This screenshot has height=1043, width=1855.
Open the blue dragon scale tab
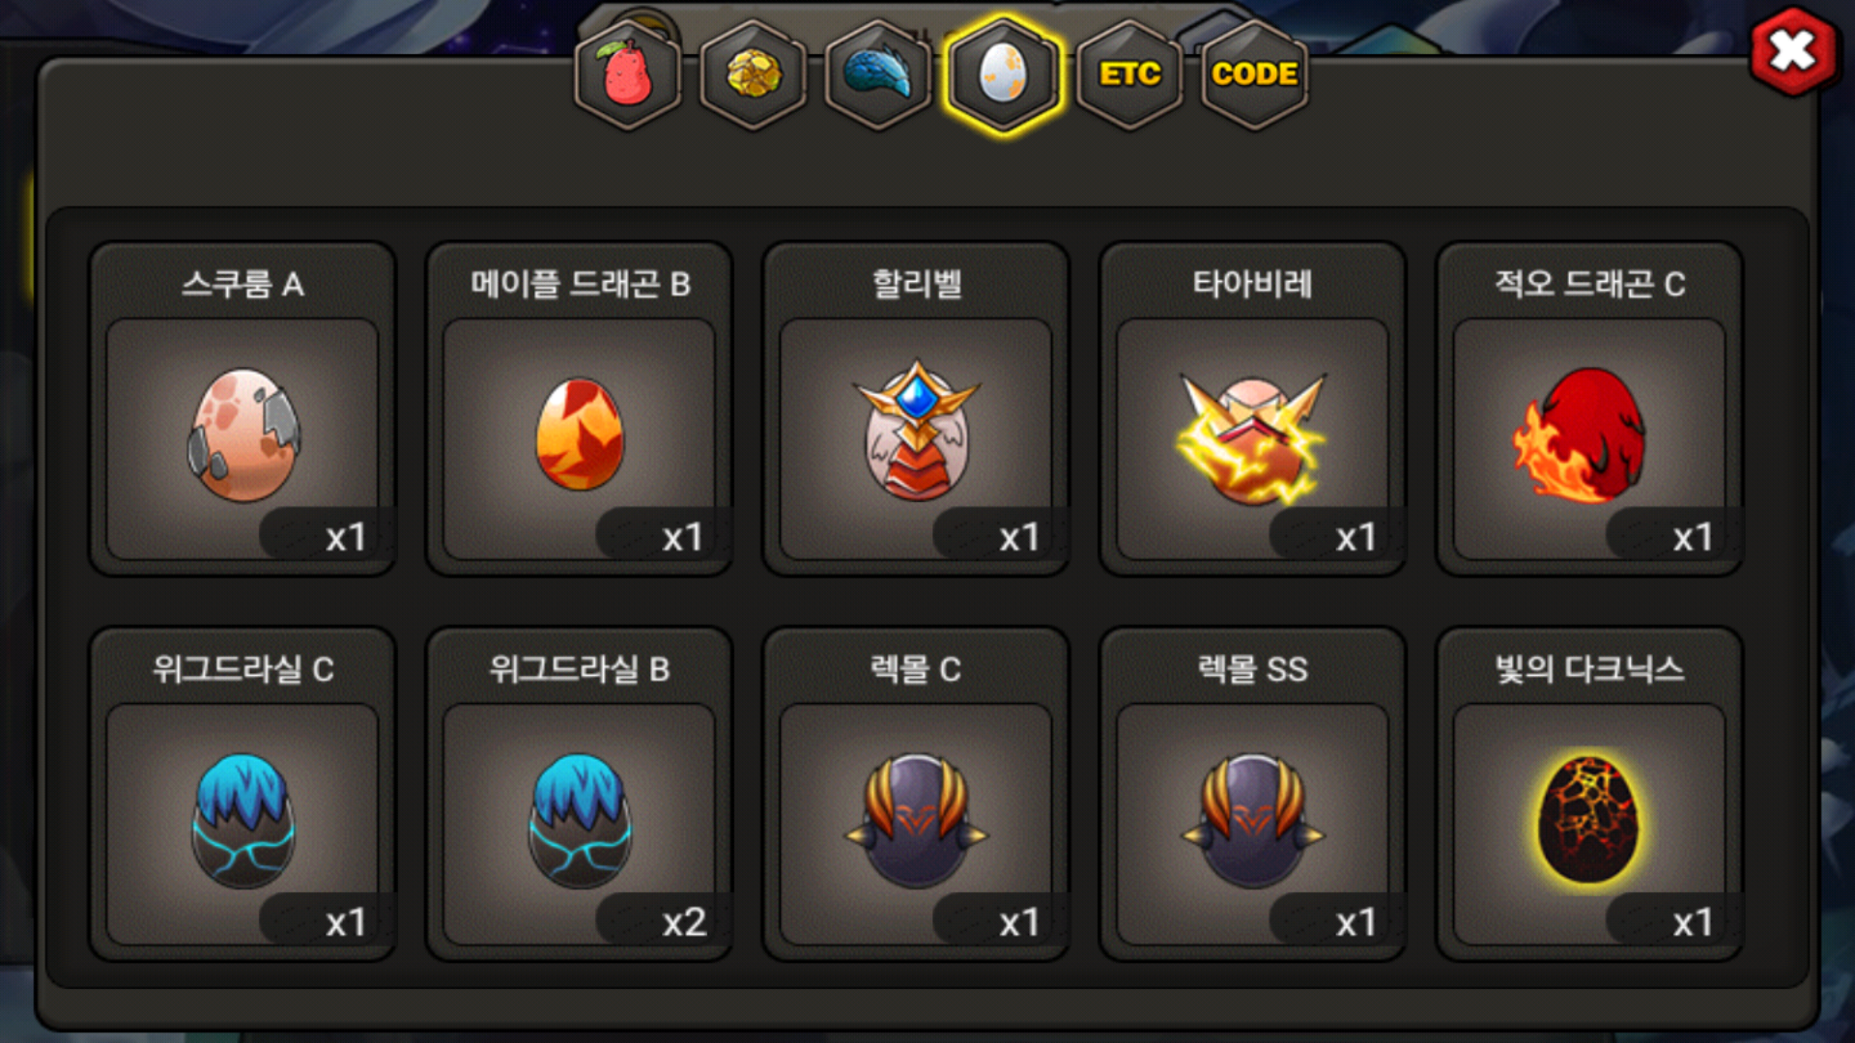[x=878, y=74]
